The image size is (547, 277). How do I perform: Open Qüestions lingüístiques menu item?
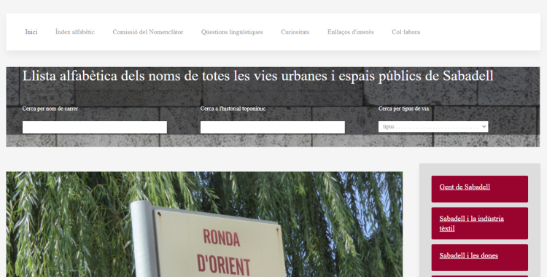(232, 32)
